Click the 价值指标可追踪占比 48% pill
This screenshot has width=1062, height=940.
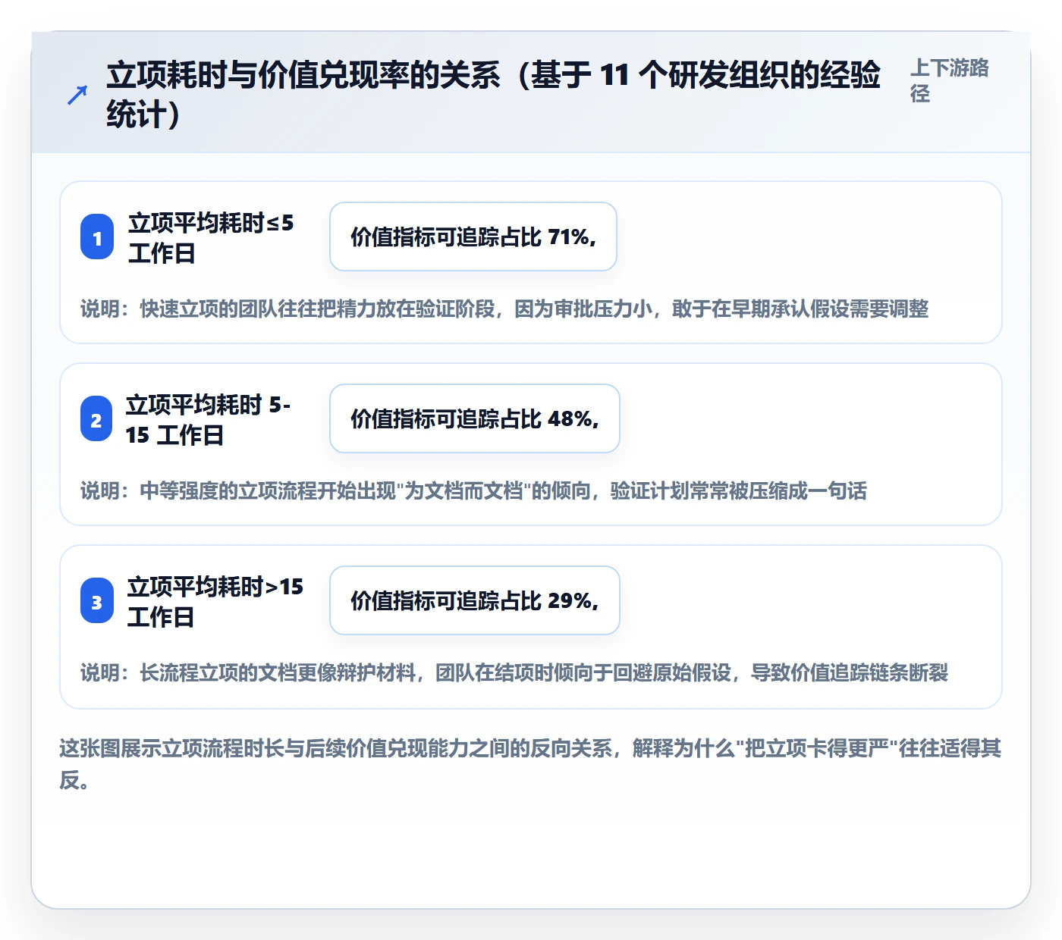coord(475,418)
